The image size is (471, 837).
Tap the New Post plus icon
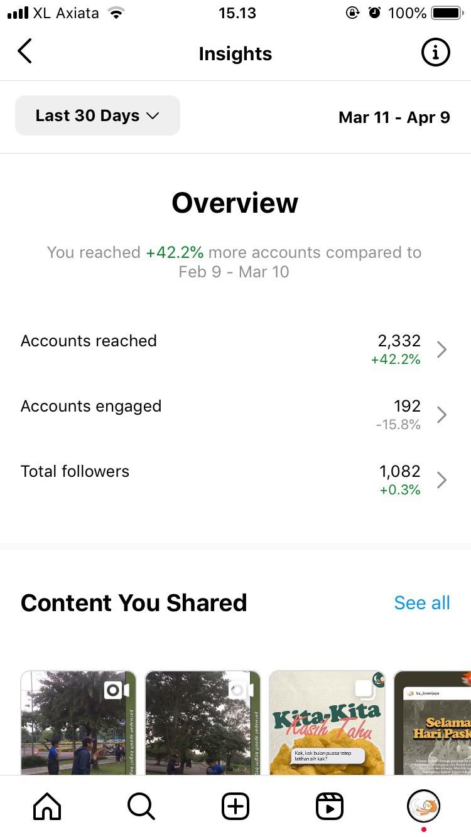(235, 806)
